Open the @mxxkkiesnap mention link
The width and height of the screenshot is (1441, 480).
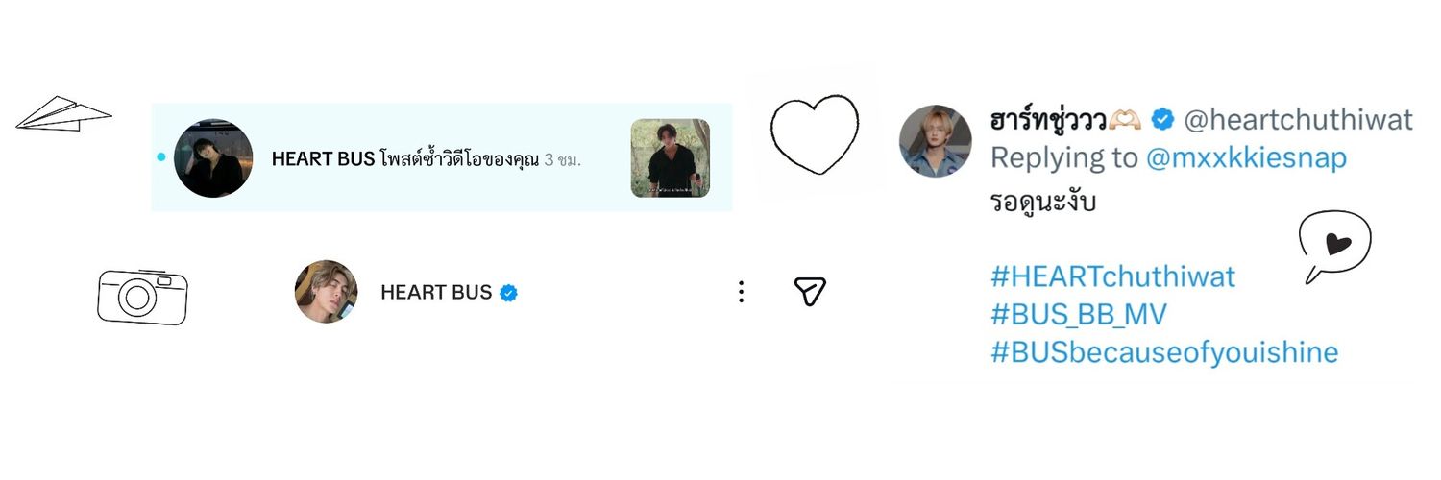[x=1246, y=157]
